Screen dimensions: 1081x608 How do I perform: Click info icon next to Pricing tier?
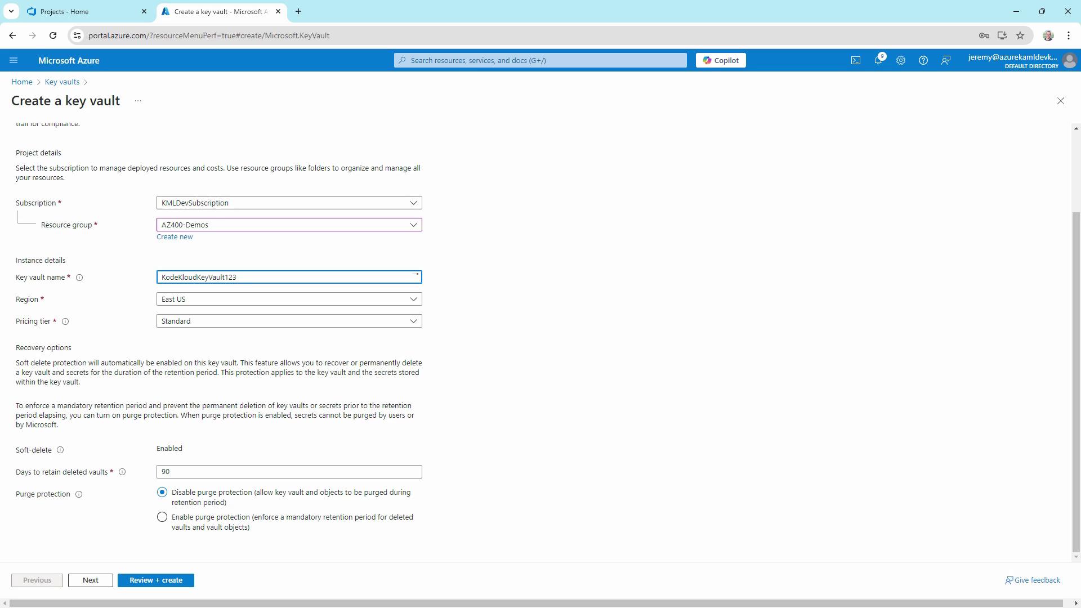pyautogui.click(x=65, y=321)
